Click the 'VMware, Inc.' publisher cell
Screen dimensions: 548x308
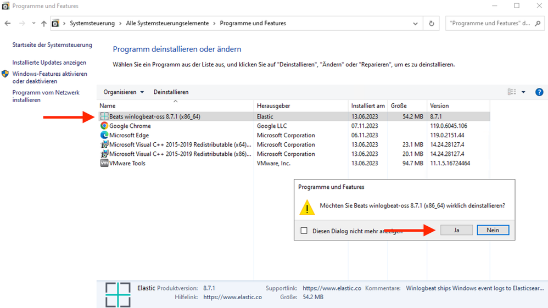click(x=273, y=163)
